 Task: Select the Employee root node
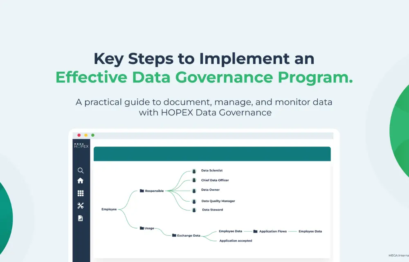109,209
